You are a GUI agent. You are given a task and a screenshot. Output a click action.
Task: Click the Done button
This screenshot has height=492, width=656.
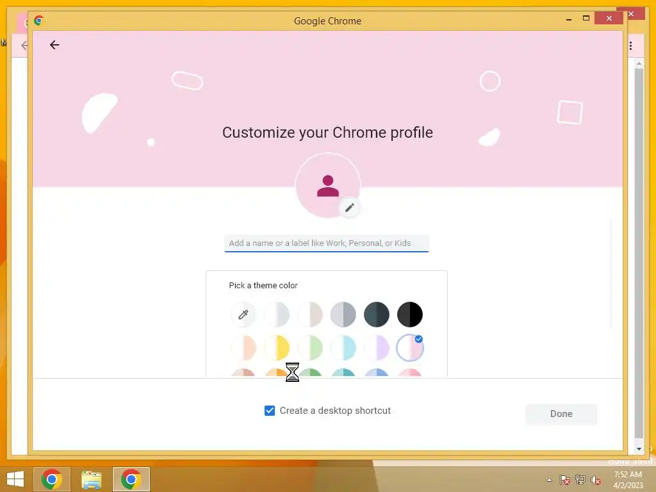click(x=561, y=414)
